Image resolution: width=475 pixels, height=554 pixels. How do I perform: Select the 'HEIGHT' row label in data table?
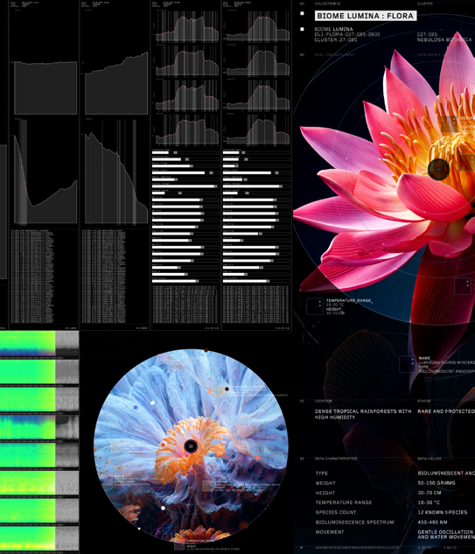coord(325,493)
